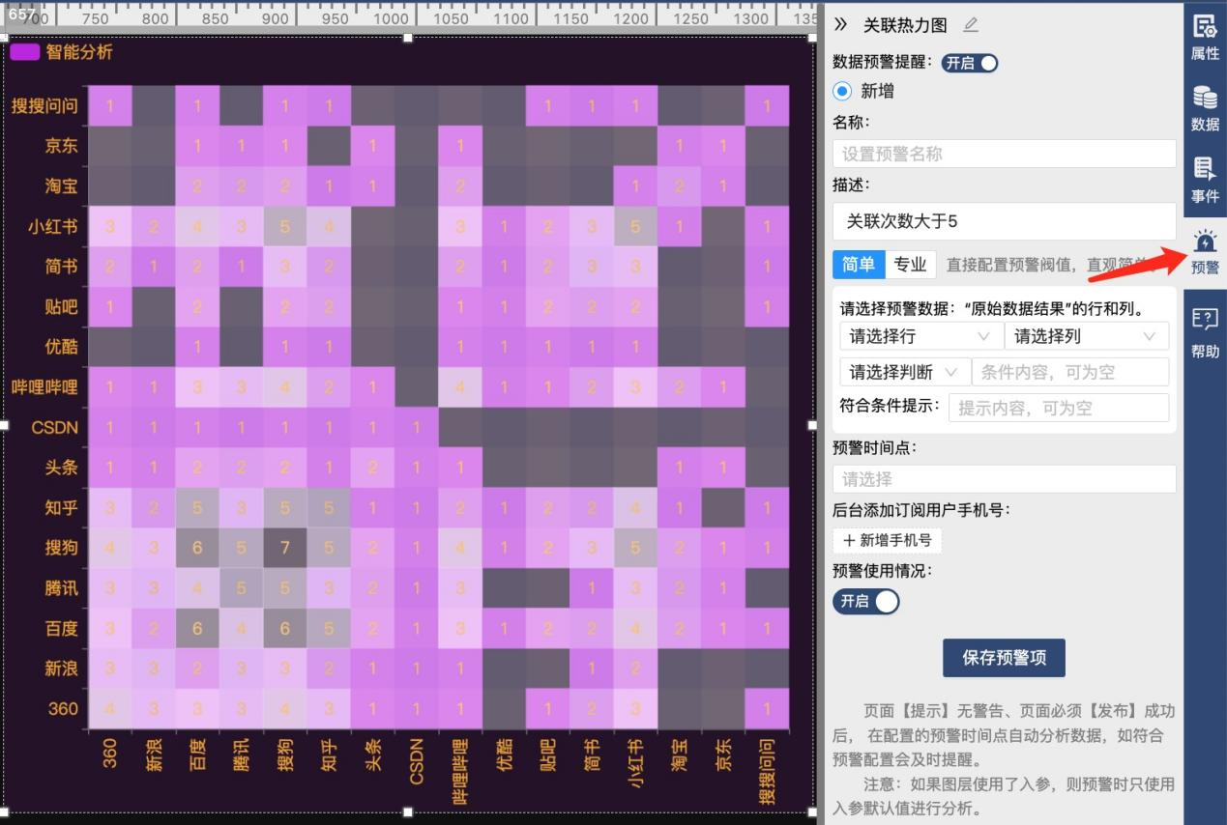Click the description field 关联次数大于5
The width and height of the screenshot is (1227, 825).
click(1004, 221)
